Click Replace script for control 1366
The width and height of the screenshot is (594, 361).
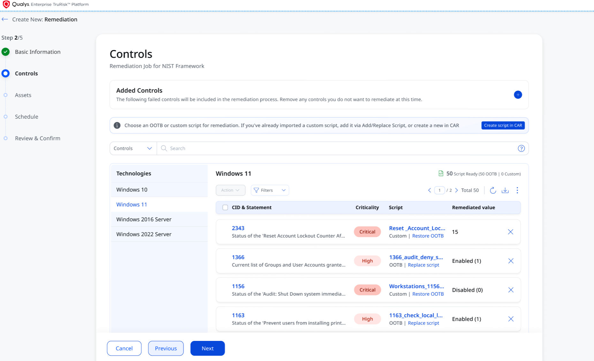pos(423,265)
